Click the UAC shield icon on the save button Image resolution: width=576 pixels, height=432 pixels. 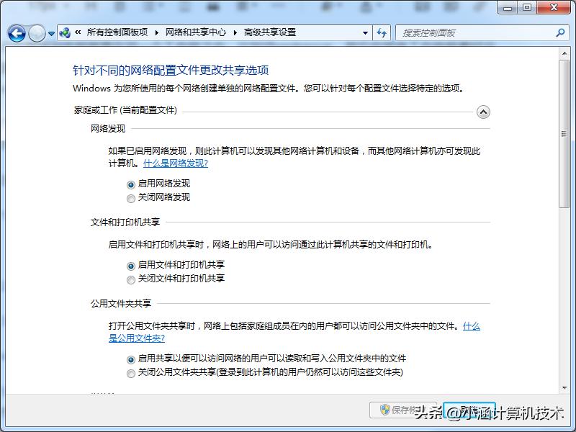[x=387, y=409]
